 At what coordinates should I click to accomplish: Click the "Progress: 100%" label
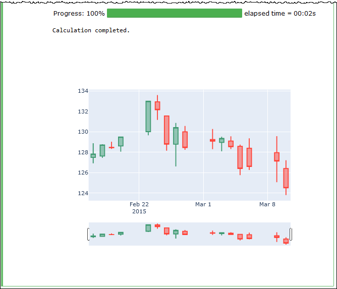coord(79,13)
